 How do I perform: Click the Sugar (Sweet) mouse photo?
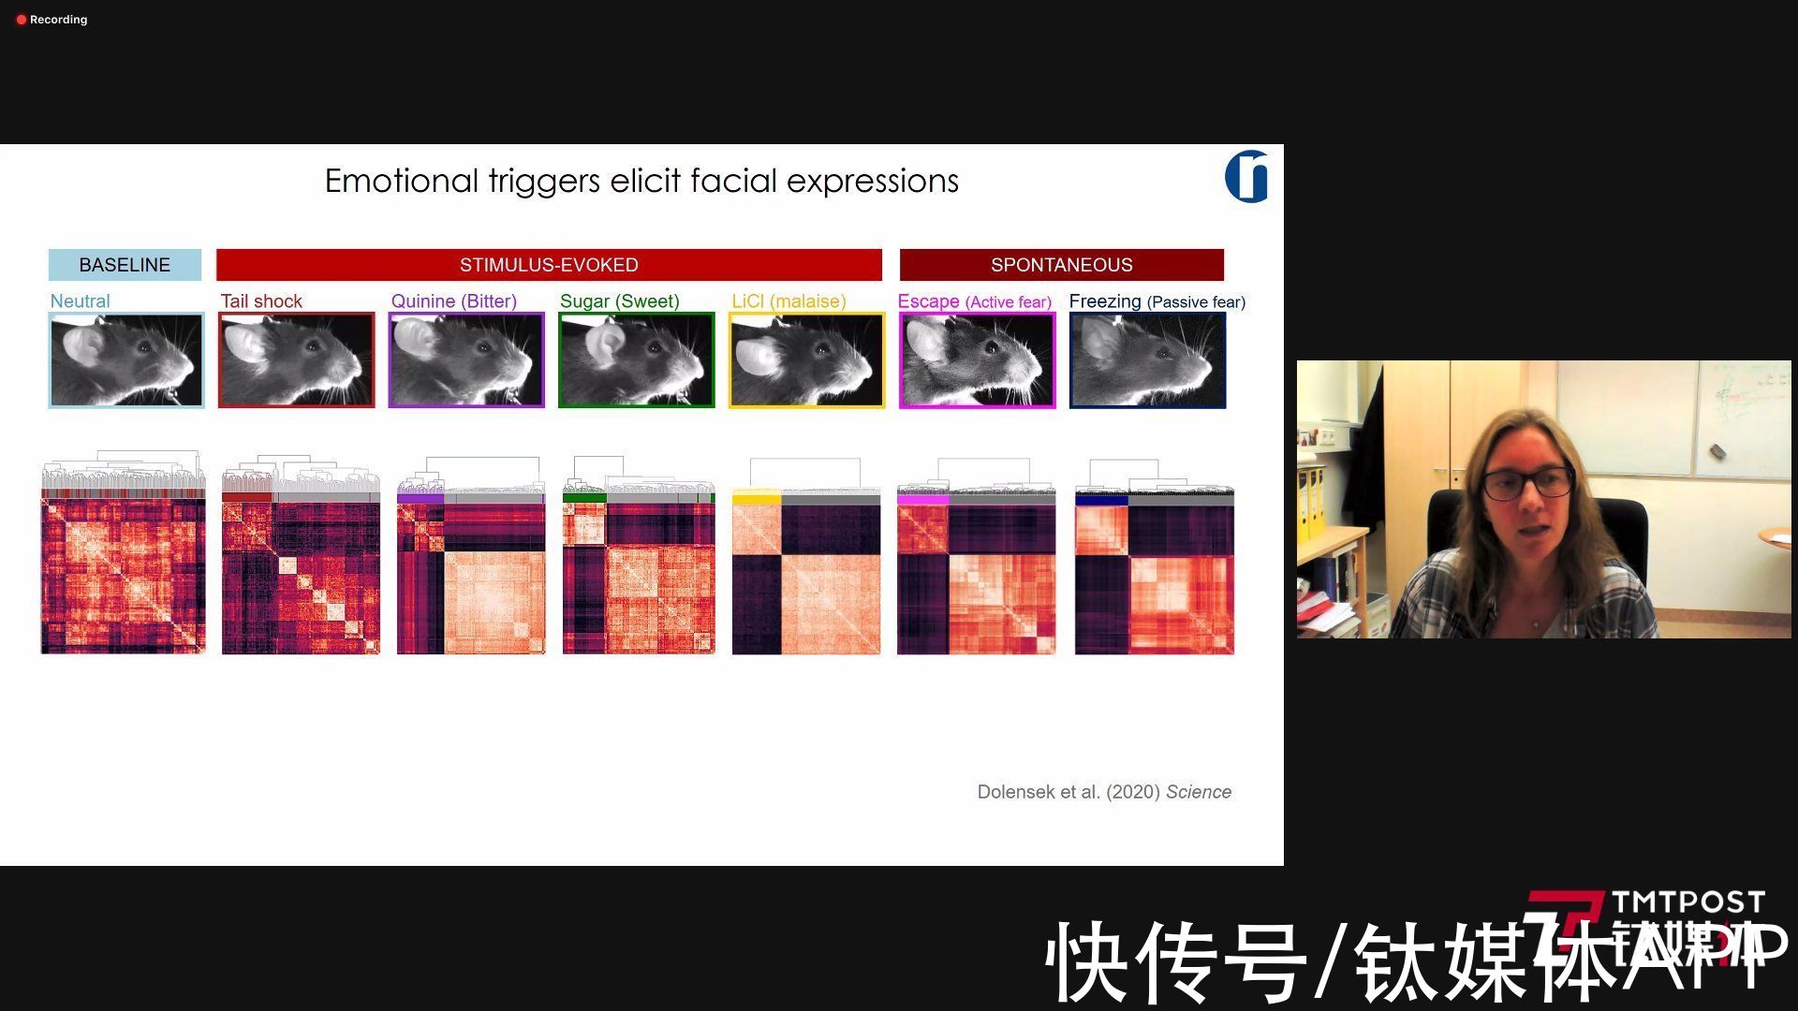click(x=637, y=360)
